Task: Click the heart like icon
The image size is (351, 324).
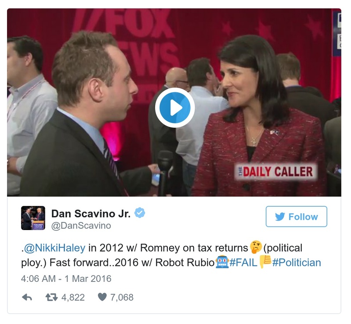Action: [x=102, y=297]
